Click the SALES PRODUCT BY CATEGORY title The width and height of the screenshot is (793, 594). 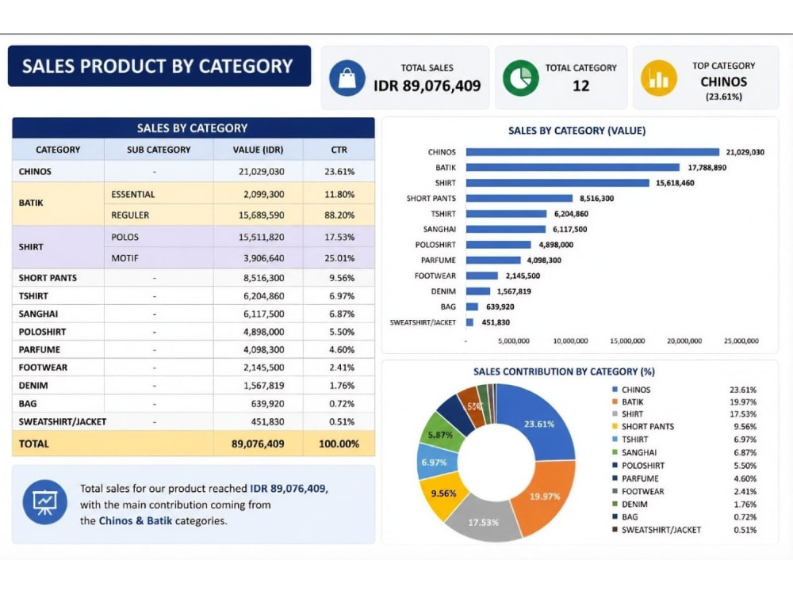coord(157,67)
